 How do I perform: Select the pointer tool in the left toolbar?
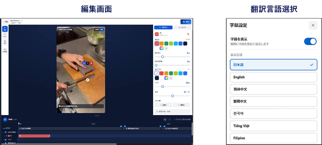click(5, 29)
